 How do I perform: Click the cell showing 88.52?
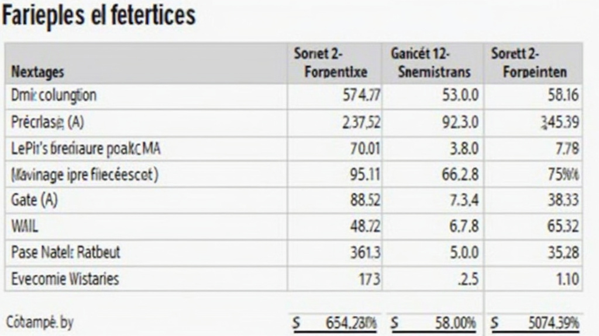point(365,200)
